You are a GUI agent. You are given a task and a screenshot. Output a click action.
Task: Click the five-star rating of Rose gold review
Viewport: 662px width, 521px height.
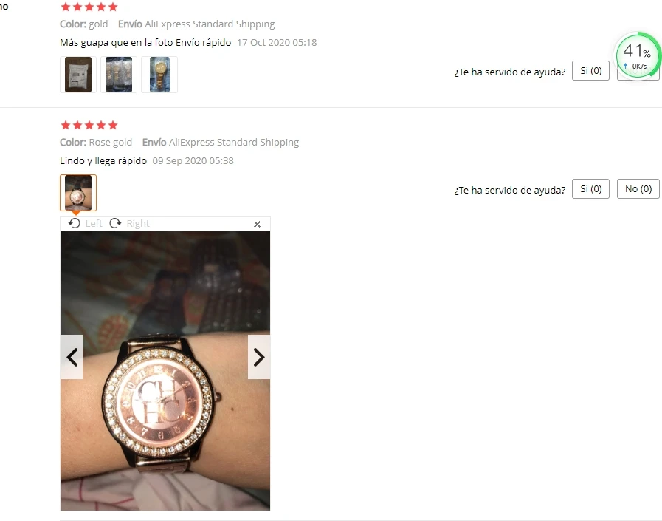click(x=89, y=125)
